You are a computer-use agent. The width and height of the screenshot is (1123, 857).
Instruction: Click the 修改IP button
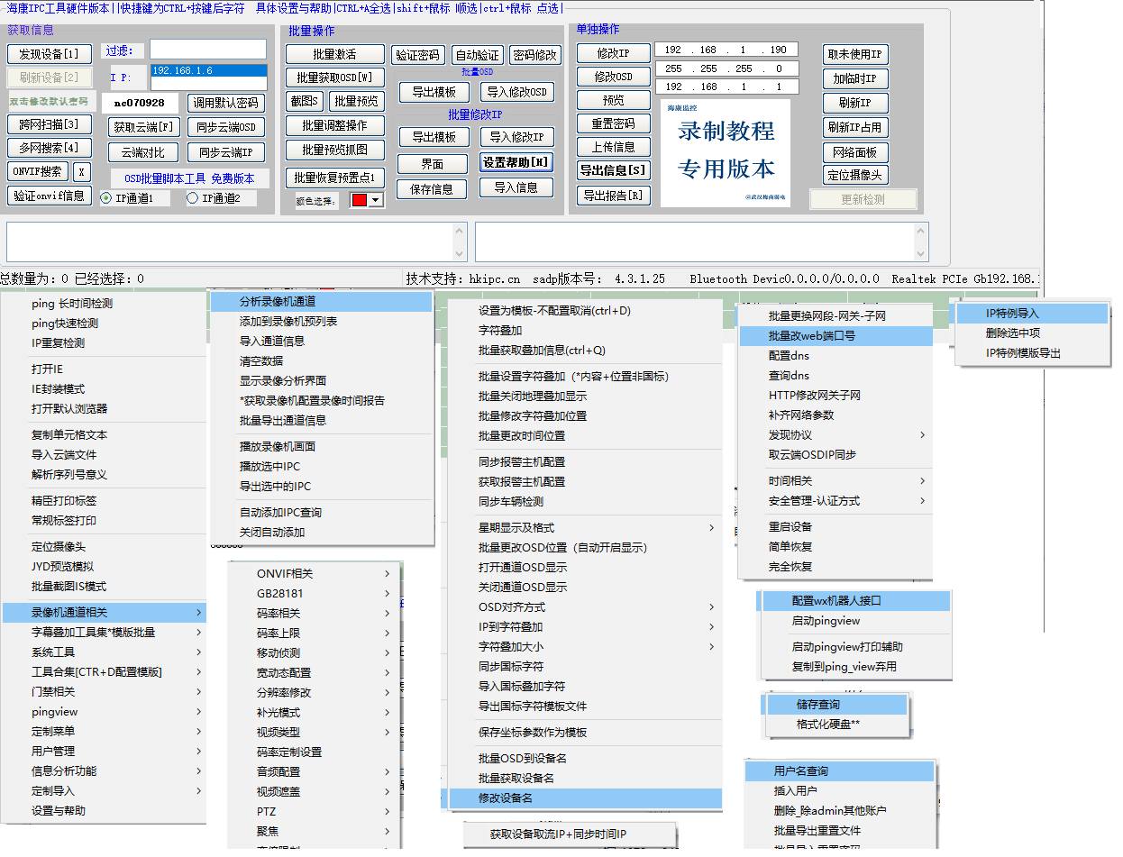613,54
